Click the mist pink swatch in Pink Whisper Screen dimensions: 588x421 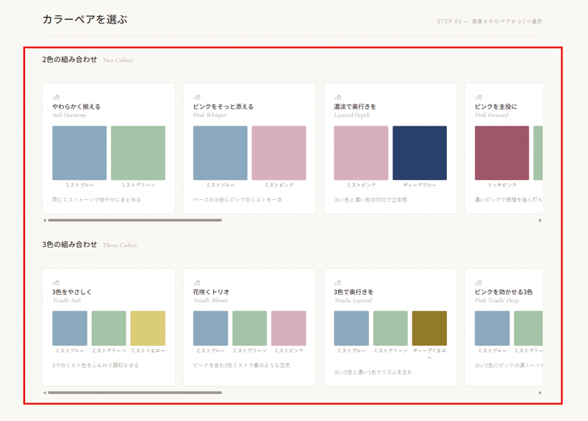[x=279, y=153]
